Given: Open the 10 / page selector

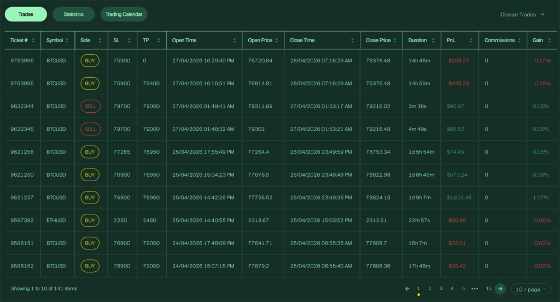Looking at the screenshot, I should pyautogui.click(x=530, y=289).
